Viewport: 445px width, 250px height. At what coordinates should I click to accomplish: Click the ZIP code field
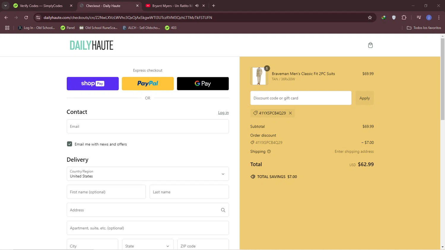203,246
